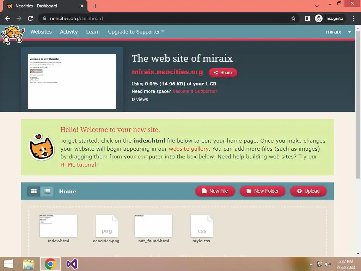Open the index.html file thumbnail
This screenshot has height=271, width=361.
pos(58,225)
